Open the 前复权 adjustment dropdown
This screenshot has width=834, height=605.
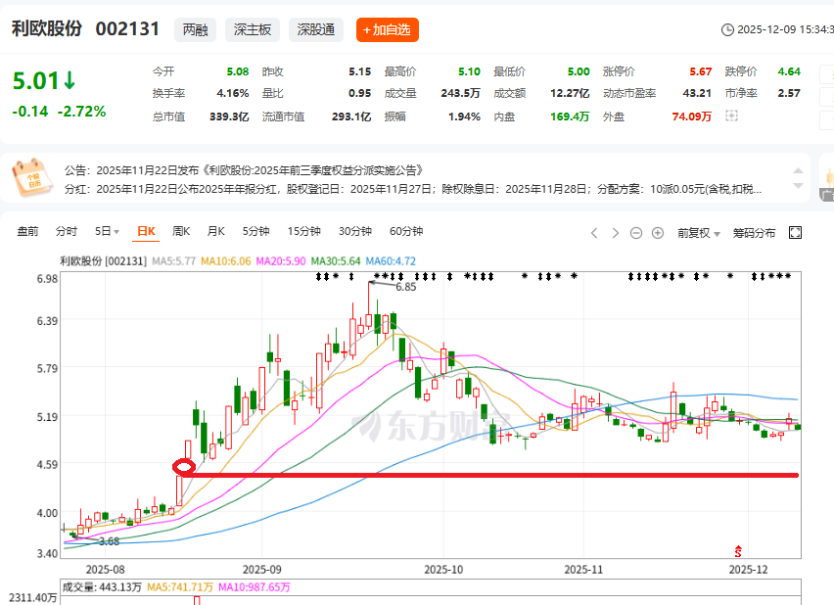698,233
